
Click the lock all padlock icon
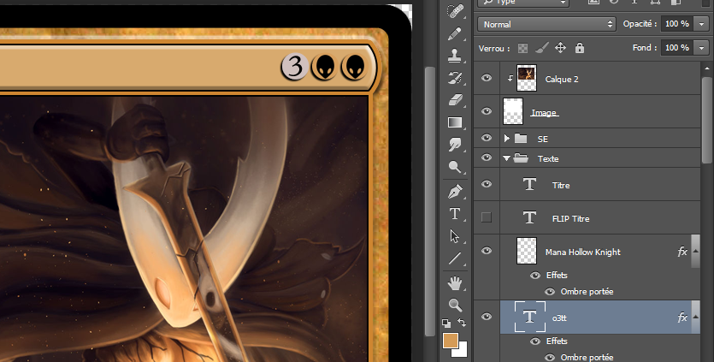(x=580, y=48)
